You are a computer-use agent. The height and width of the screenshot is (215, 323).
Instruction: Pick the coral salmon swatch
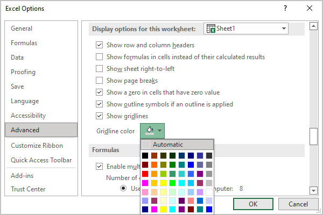tap(191, 200)
